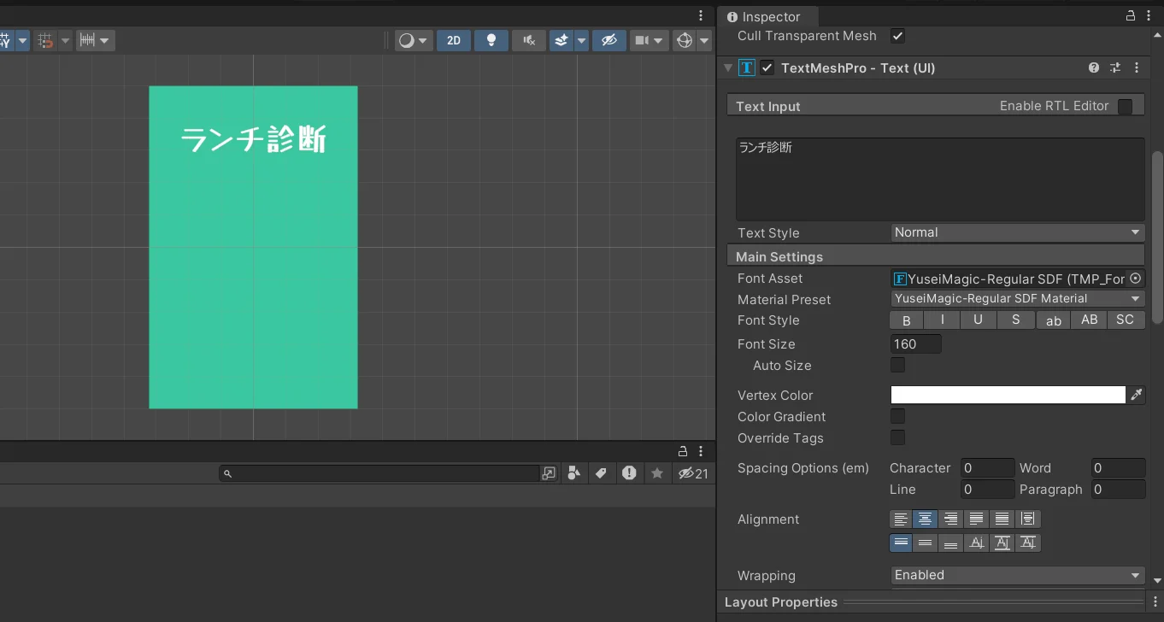Set horizontal alignment to Geometry Center

[1028, 519]
